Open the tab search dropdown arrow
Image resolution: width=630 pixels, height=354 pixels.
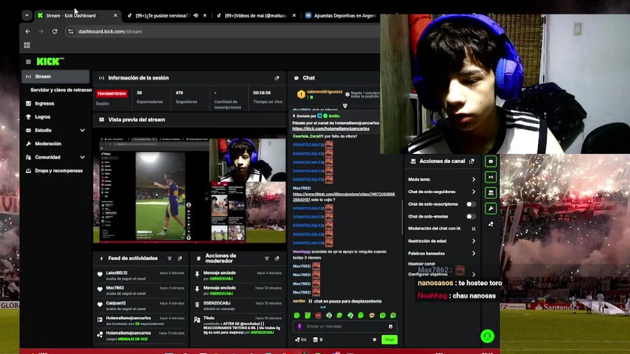27,15
